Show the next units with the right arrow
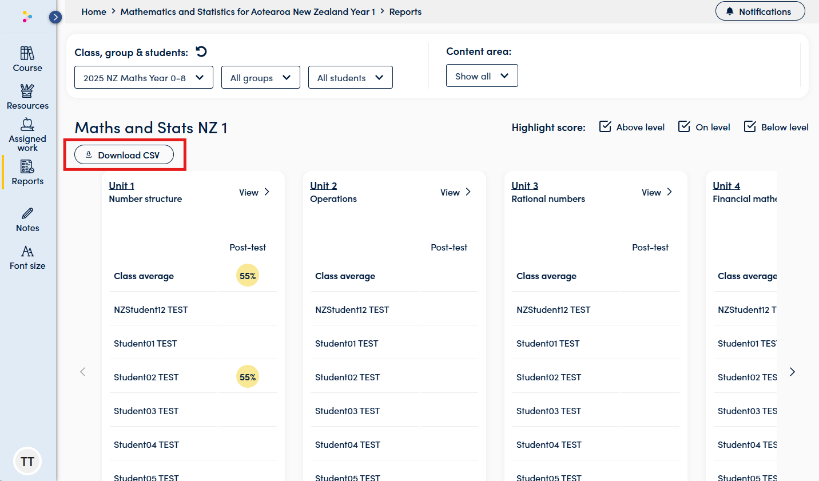The image size is (819, 481). coord(792,372)
